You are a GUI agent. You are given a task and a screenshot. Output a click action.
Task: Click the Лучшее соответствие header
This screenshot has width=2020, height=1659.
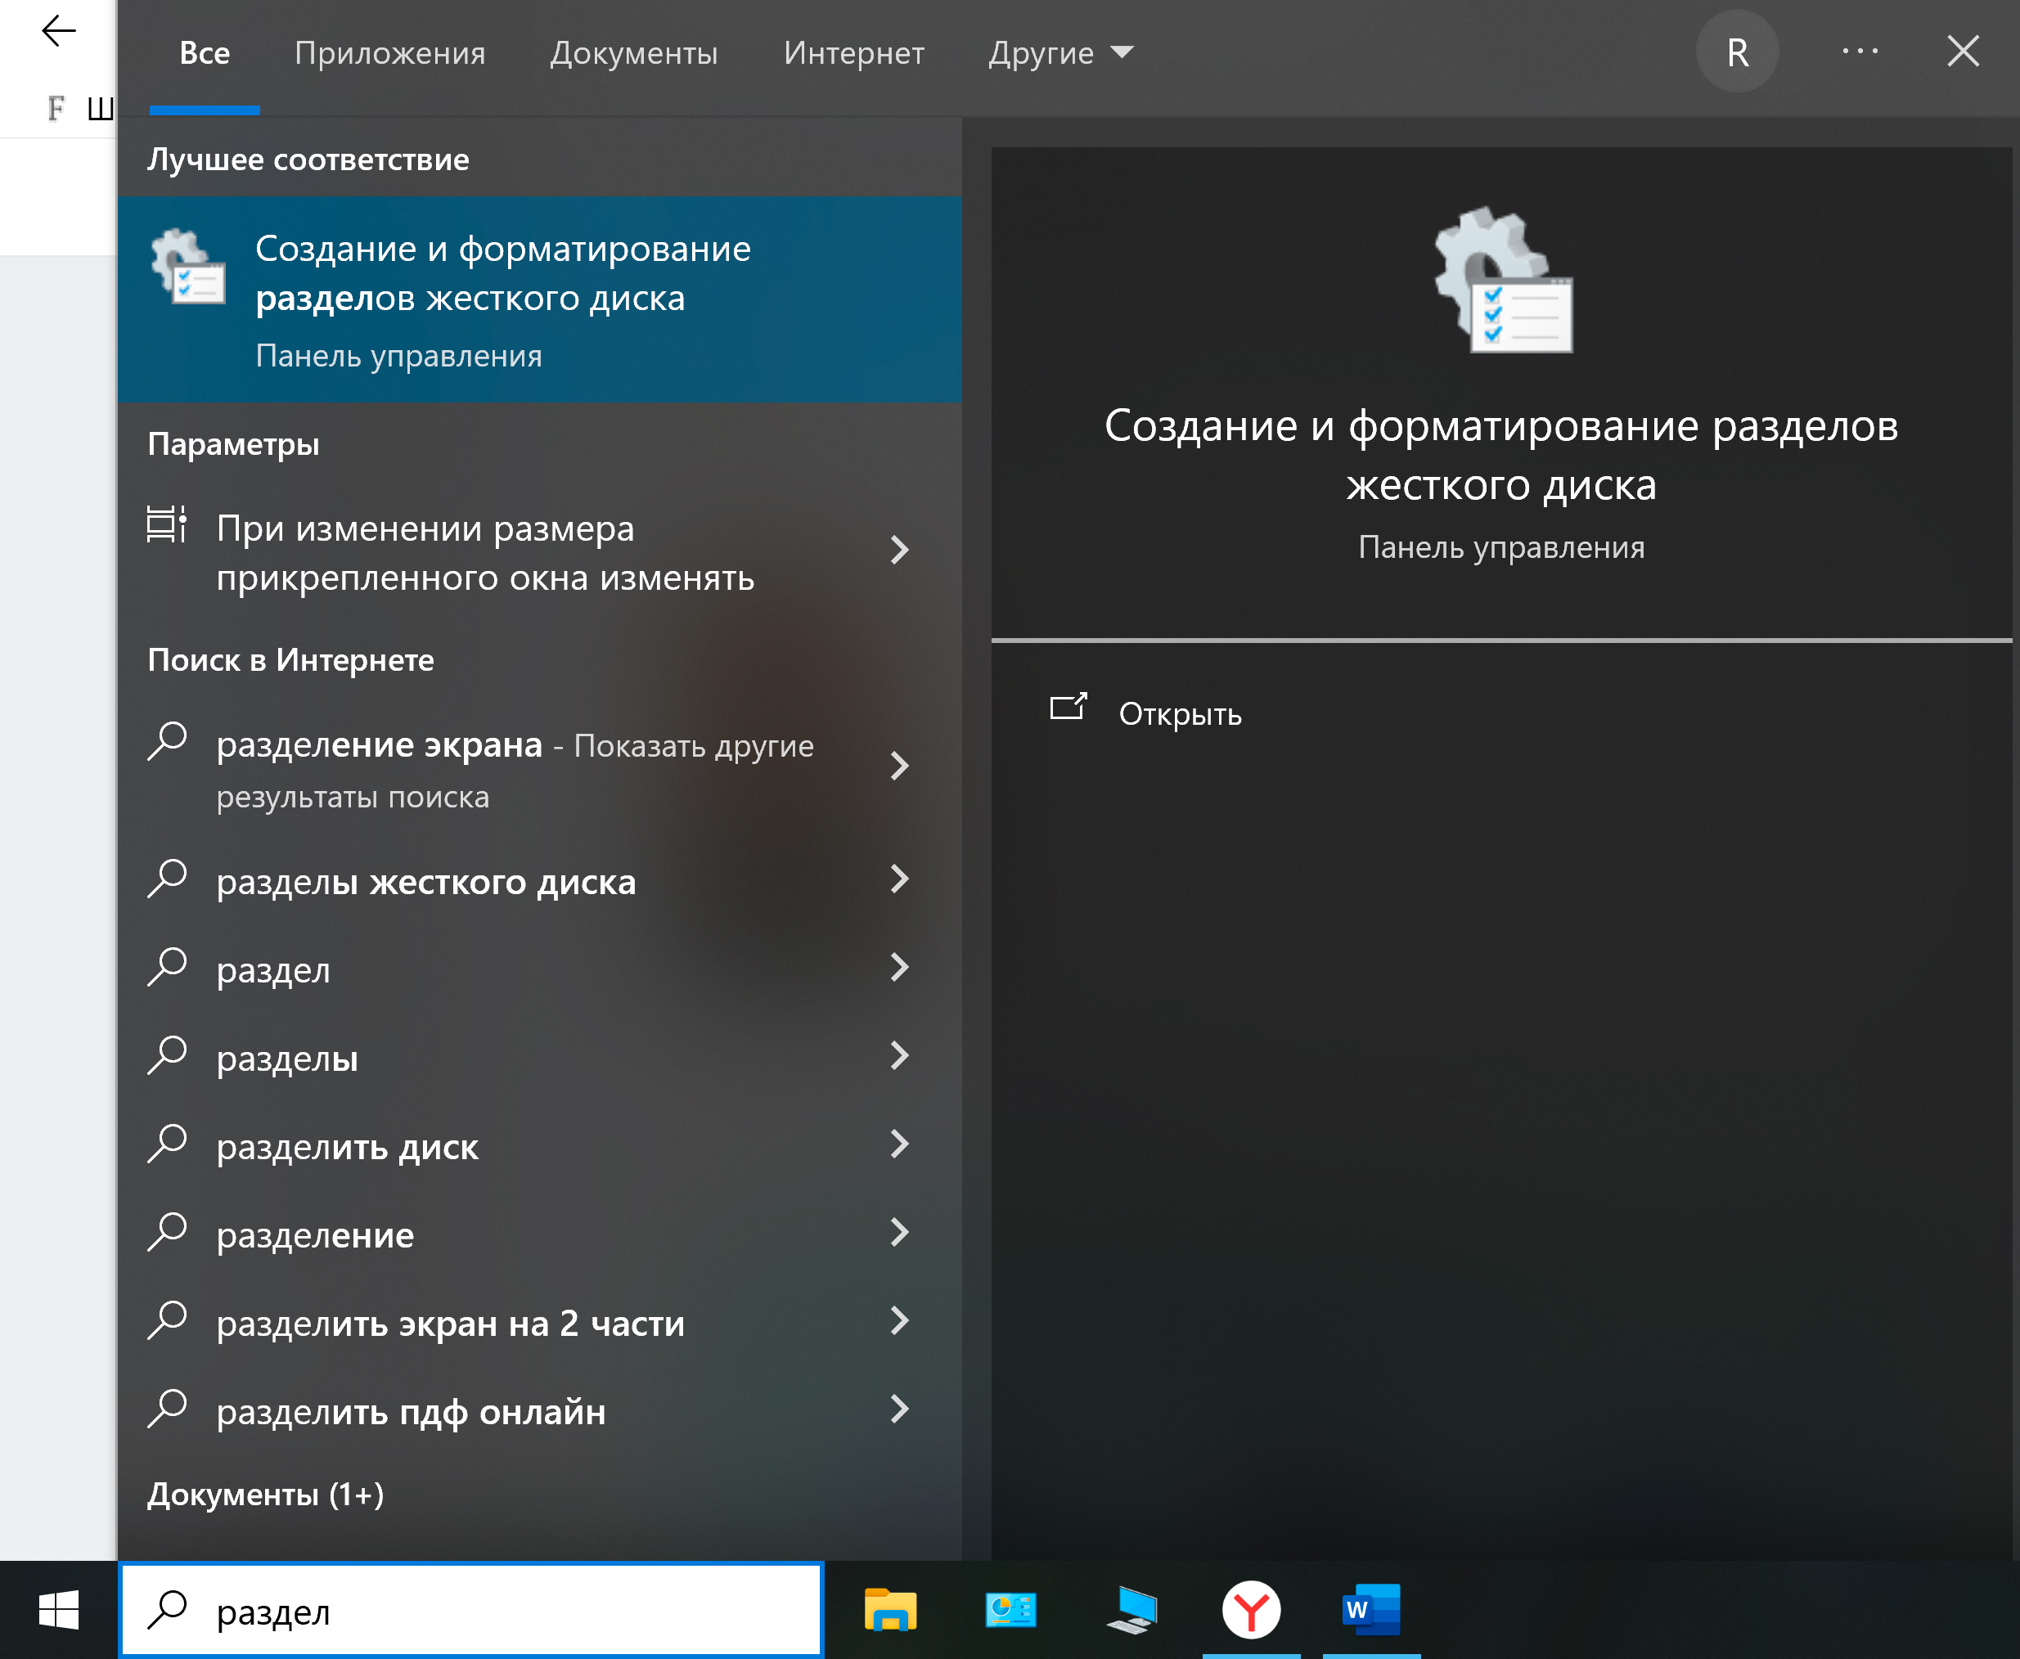pyautogui.click(x=308, y=160)
